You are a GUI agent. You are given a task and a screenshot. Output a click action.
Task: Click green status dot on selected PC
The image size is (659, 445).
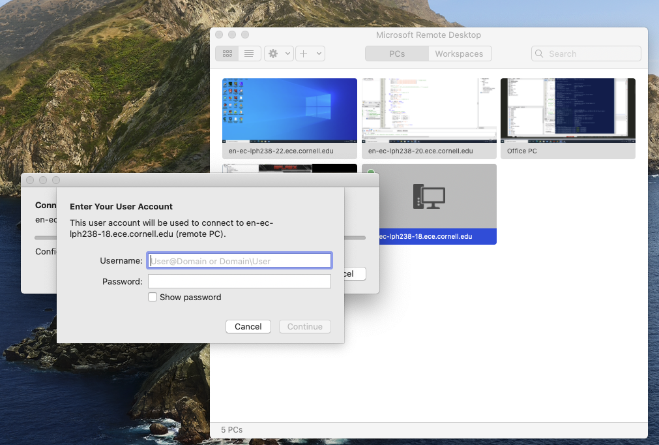click(x=371, y=172)
